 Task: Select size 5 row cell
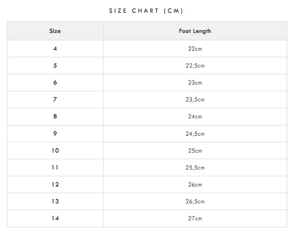[x=55, y=66]
